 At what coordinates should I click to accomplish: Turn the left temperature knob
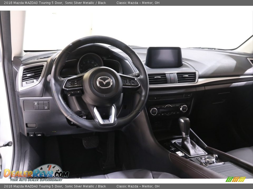point(154,111)
